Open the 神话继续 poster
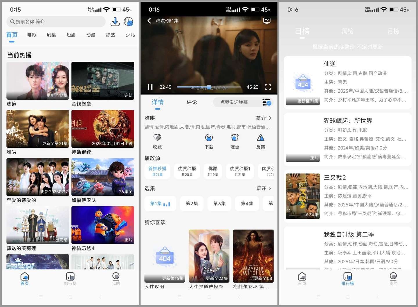The height and width of the screenshot is (307, 418). tap(103, 129)
